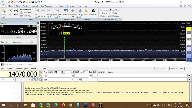
Task: Open the Favourites ribbon tab
Action: click(x=59, y=6)
